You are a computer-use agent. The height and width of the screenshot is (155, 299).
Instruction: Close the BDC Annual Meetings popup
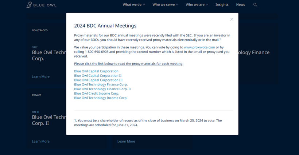click(x=232, y=19)
